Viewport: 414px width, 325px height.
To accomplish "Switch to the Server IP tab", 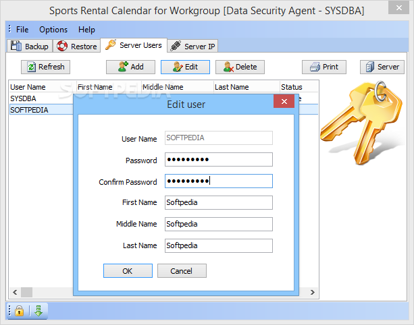I will tap(192, 46).
